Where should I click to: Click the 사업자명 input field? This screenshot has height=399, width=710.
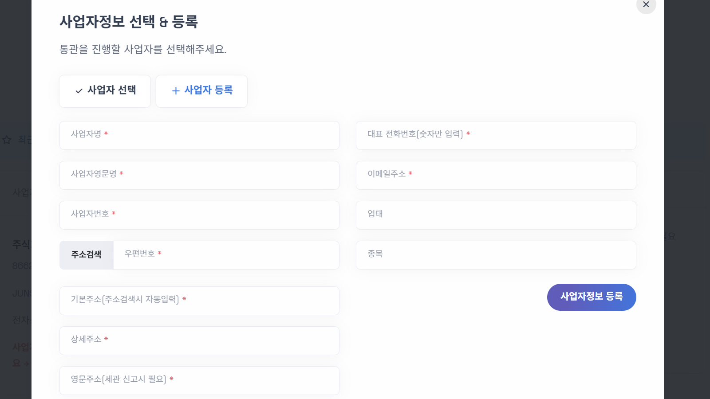pyautogui.click(x=199, y=136)
